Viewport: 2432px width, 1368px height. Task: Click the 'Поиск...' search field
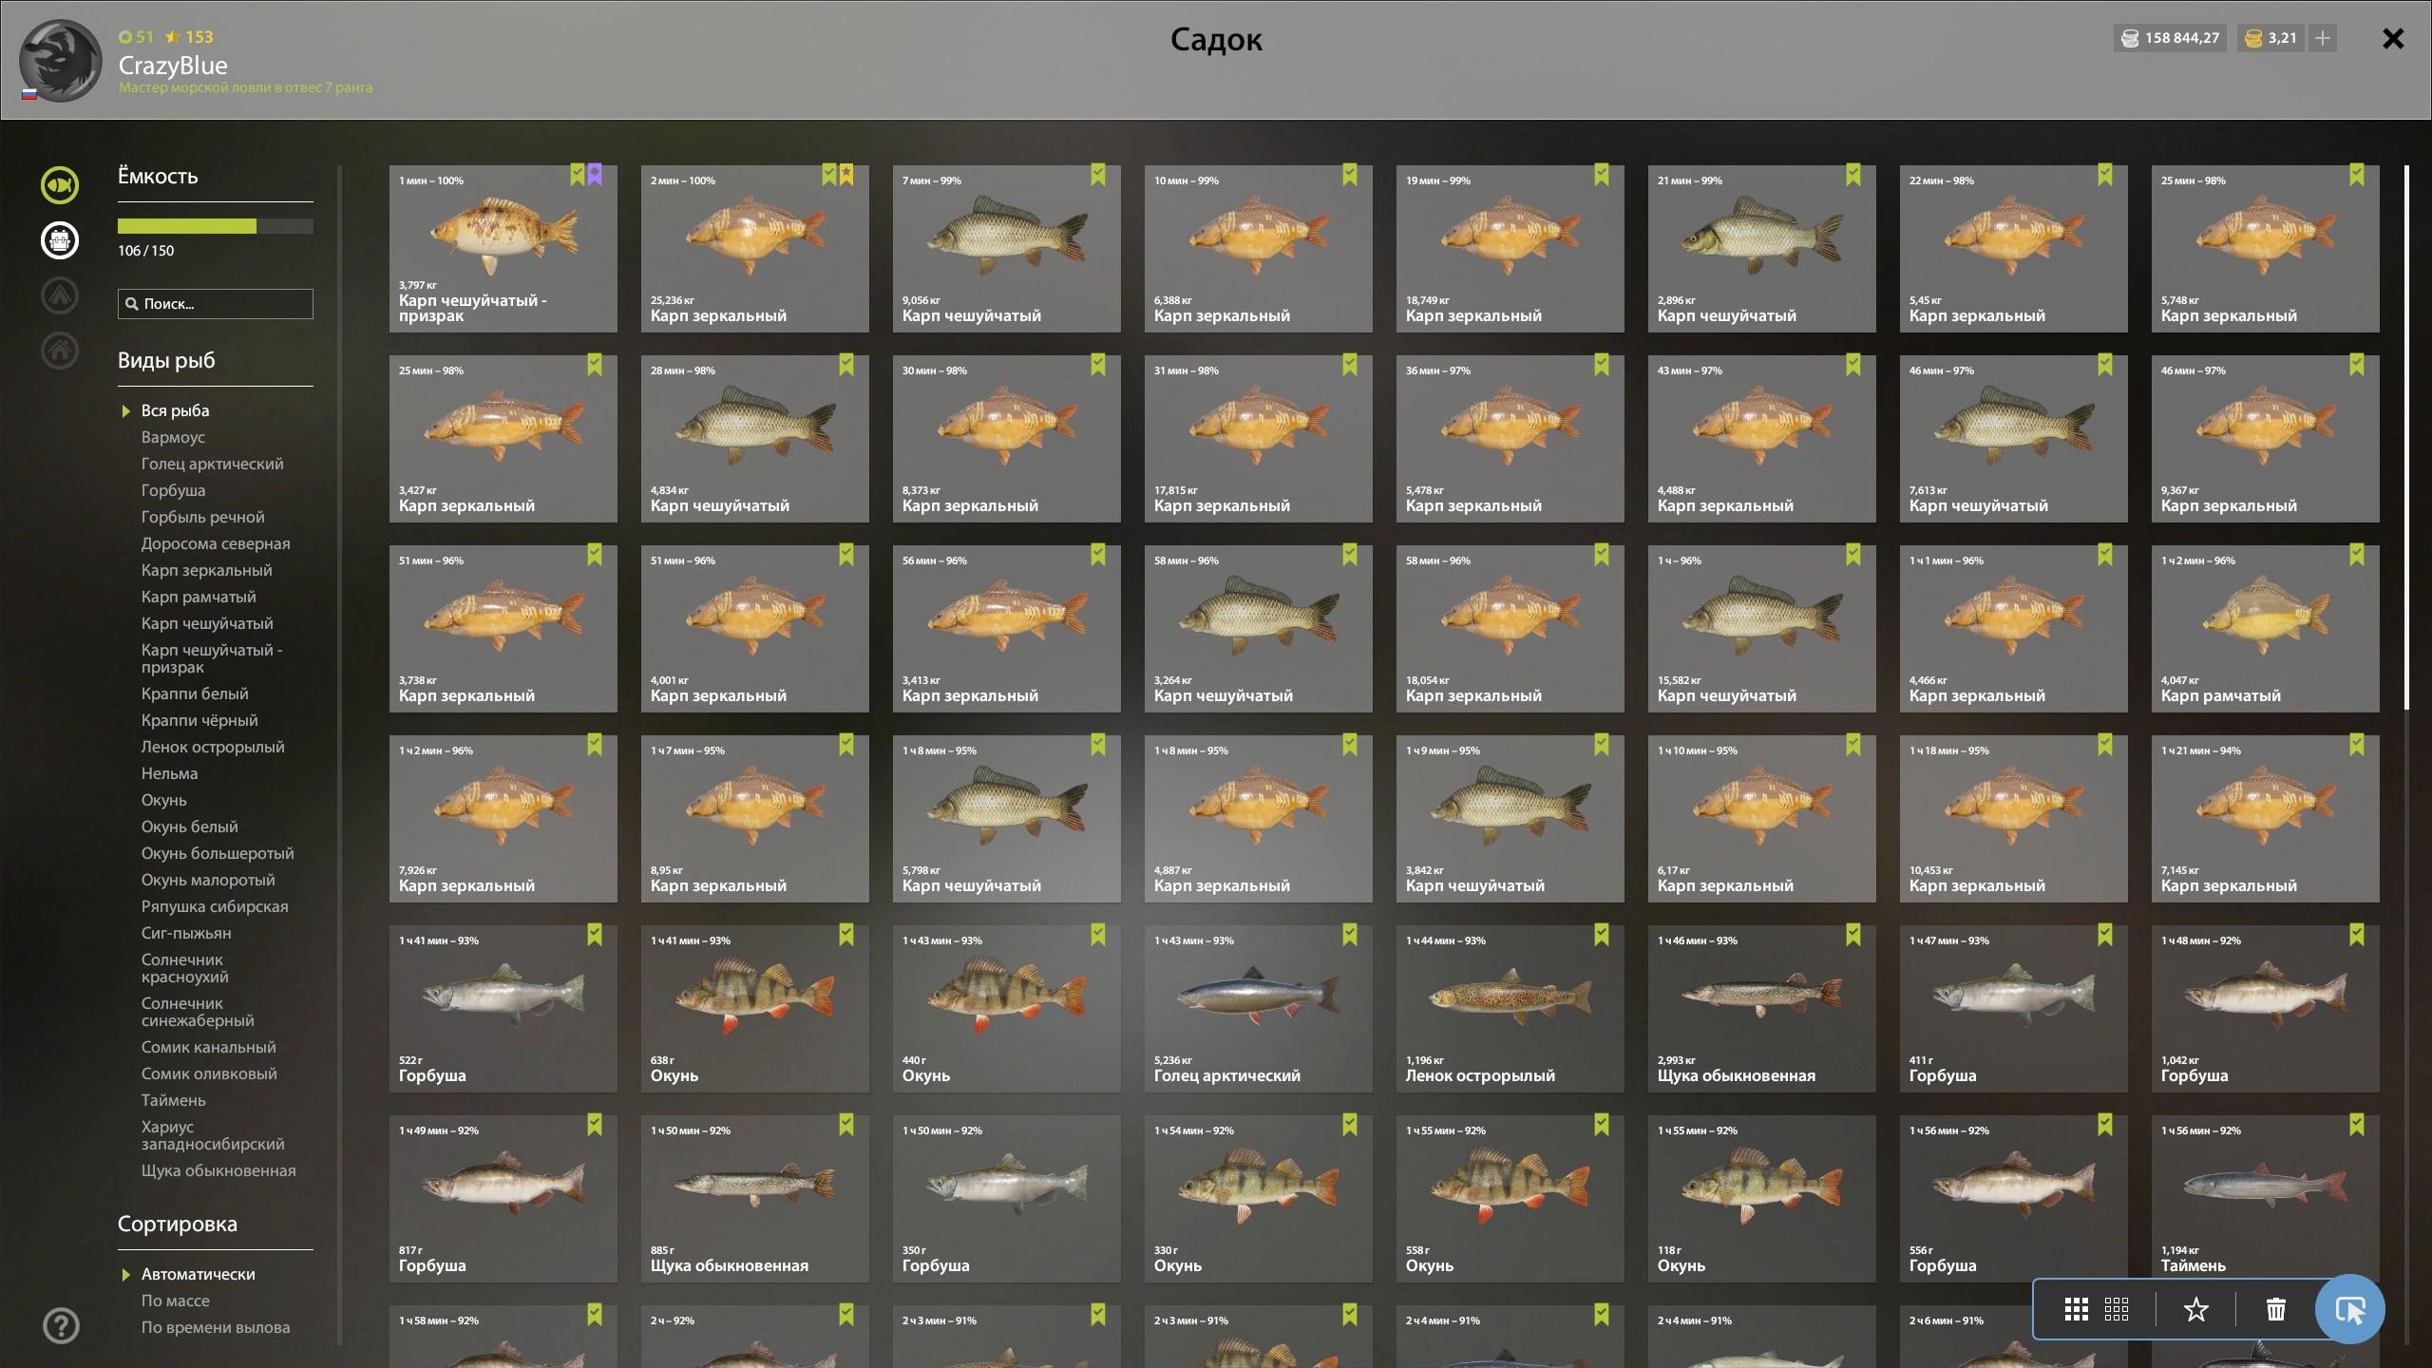pyautogui.click(x=216, y=304)
